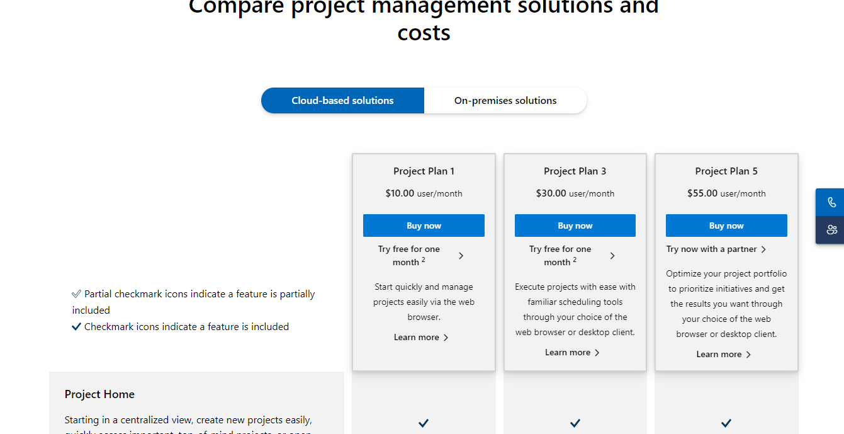Image resolution: width=844 pixels, height=434 pixels.
Task: Learn more about Project Plan 1
Action: [x=421, y=338]
